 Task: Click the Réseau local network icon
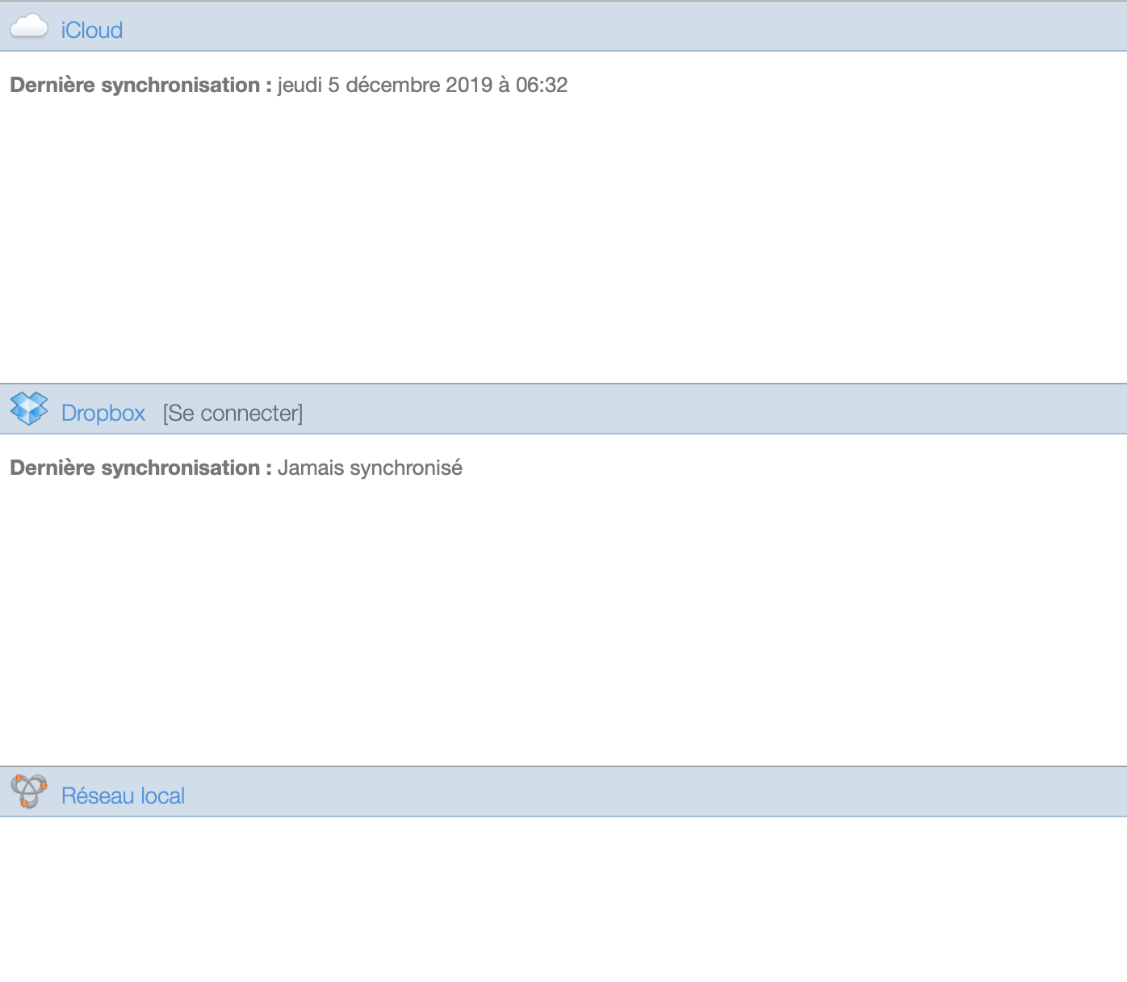pyautogui.click(x=29, y=791)
